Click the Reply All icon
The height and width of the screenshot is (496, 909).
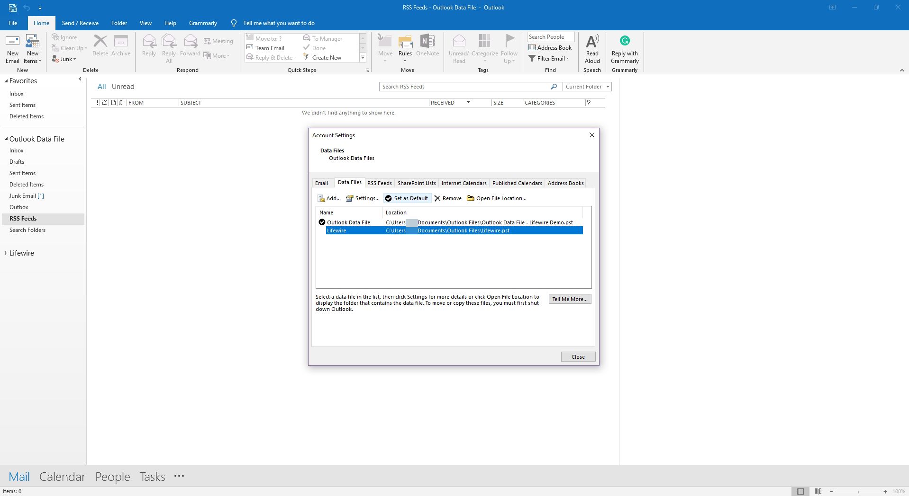(169, 41)
